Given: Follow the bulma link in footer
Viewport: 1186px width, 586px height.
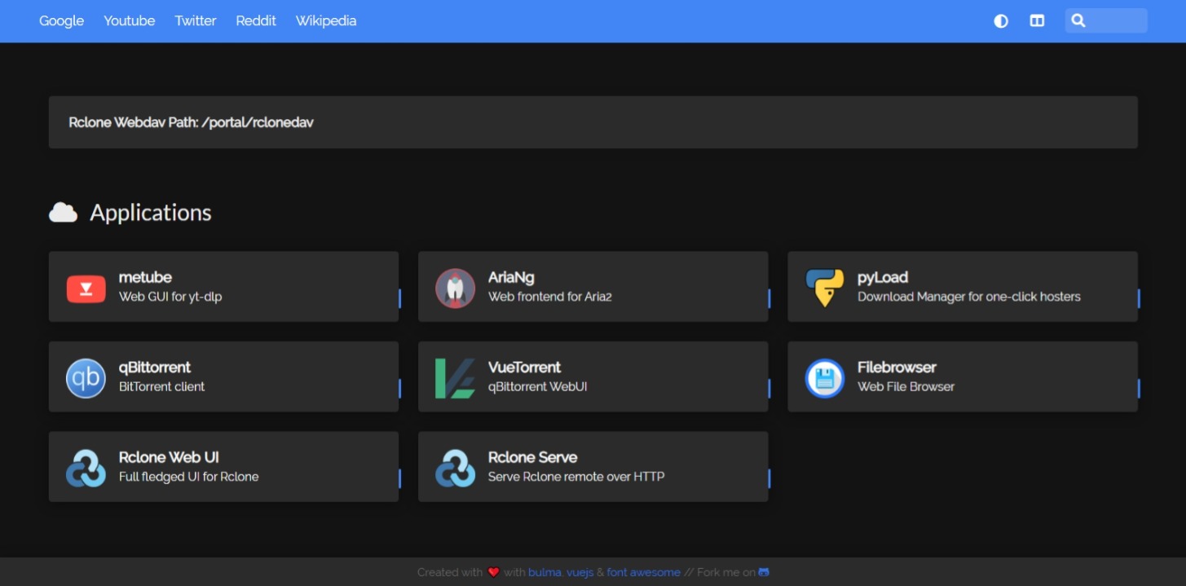Looking at the screenshot, I should tap(545, 572).
